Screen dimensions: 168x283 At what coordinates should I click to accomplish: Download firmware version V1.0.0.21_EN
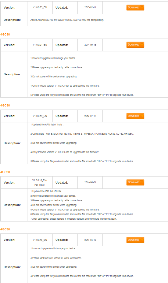point(135,45)
